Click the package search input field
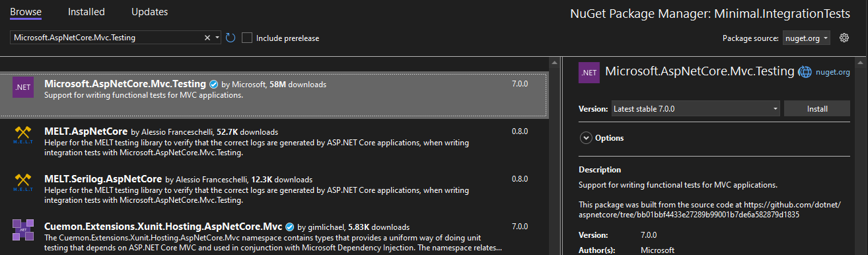This screenshot has width=868, height=255. (x=106, y=38)
